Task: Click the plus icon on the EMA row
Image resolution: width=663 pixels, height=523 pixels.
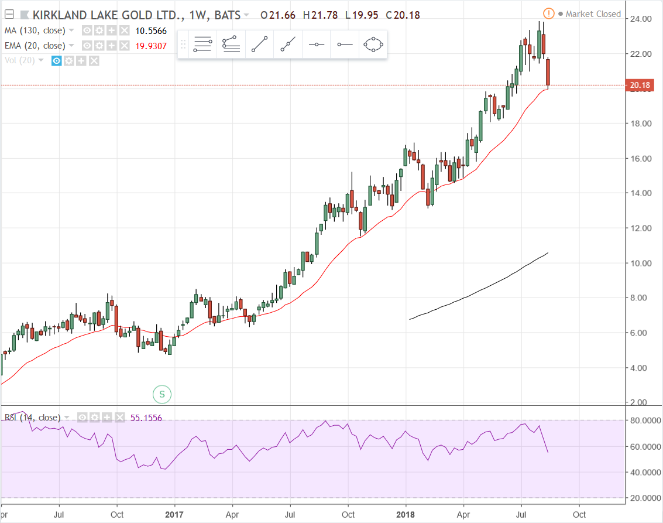Action: point(111,46)
